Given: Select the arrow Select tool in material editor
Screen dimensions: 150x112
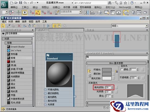Looking at the screenshot, I should coord(3,26).
